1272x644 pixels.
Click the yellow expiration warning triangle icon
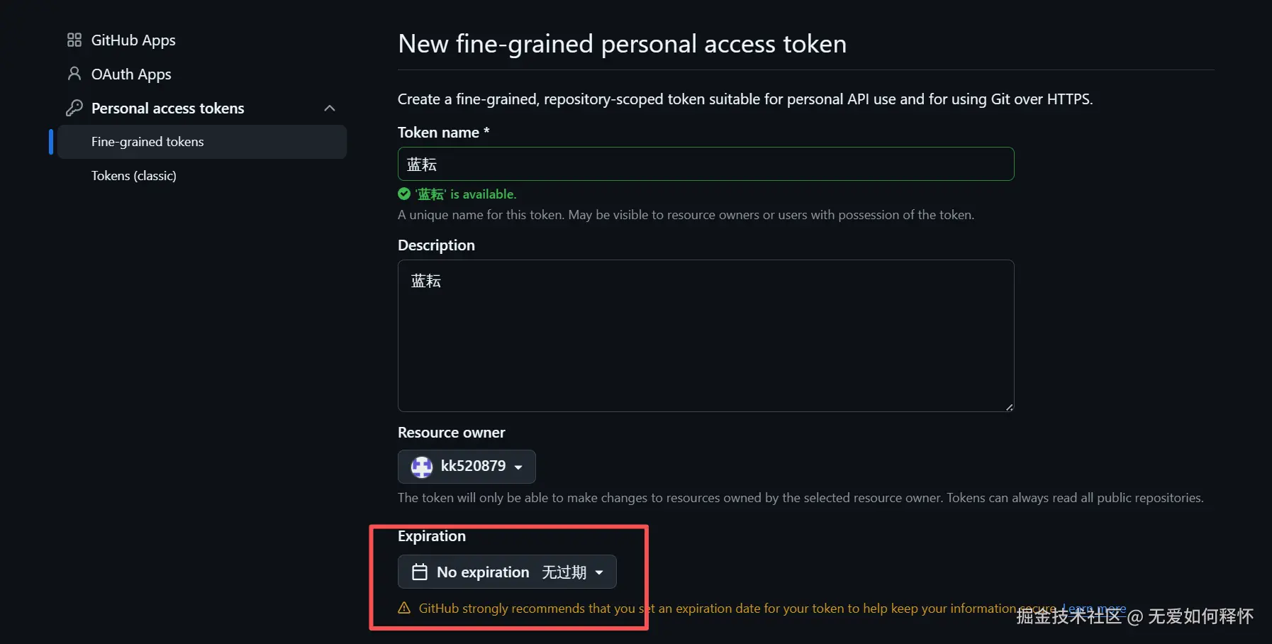point(404,609)
